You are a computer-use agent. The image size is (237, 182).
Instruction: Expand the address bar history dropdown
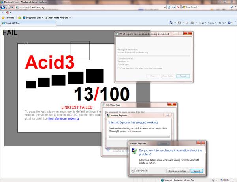(x=165, y=7)
